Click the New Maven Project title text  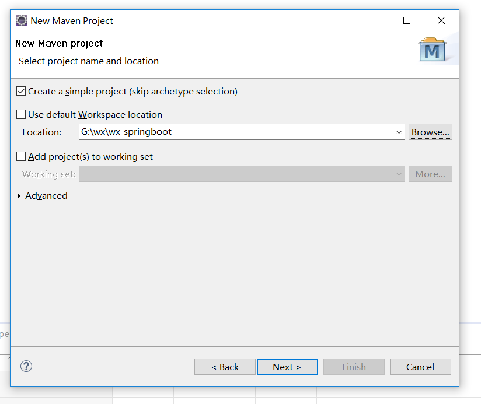(72, 20)
